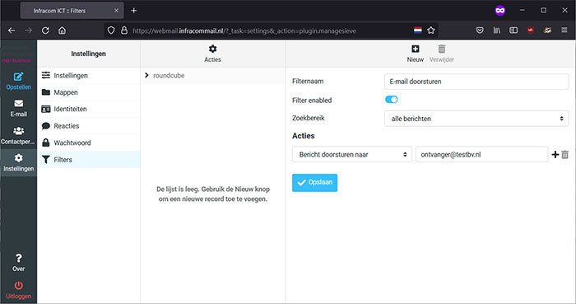Screen dimensions: 576x304
Task: Bookmark page with the star icon
Action: coord(431,30)
